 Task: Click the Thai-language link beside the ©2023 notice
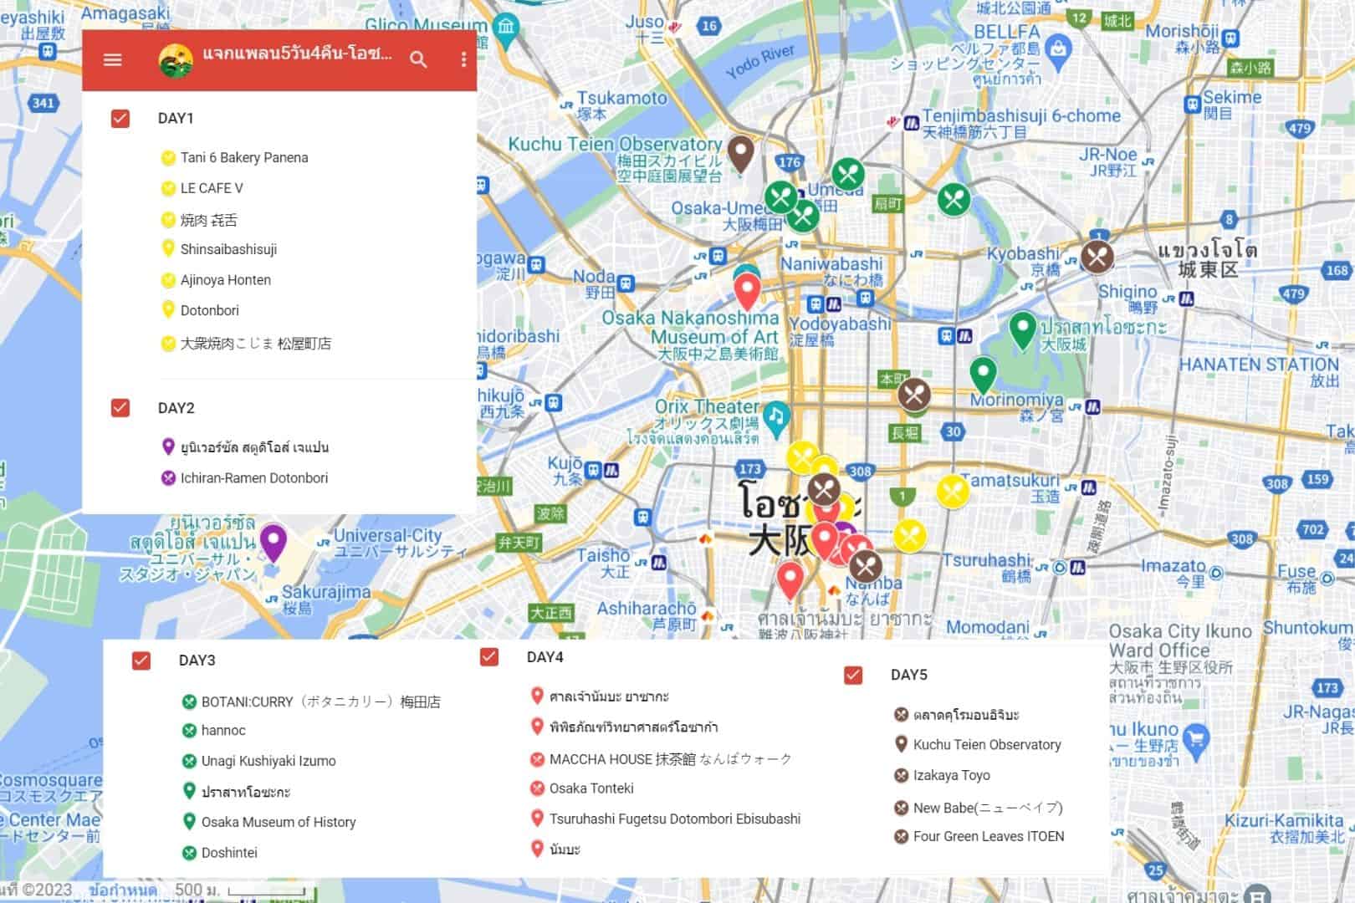pyautogui.click(x=122, y=890)
